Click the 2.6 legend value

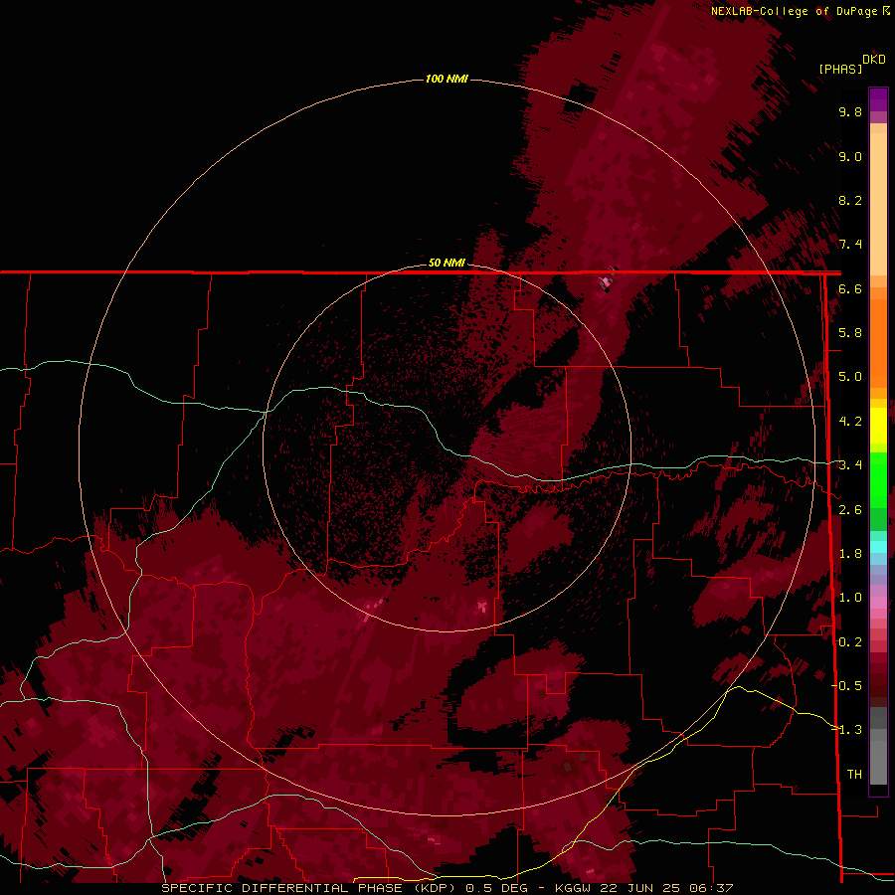(850, 510)
